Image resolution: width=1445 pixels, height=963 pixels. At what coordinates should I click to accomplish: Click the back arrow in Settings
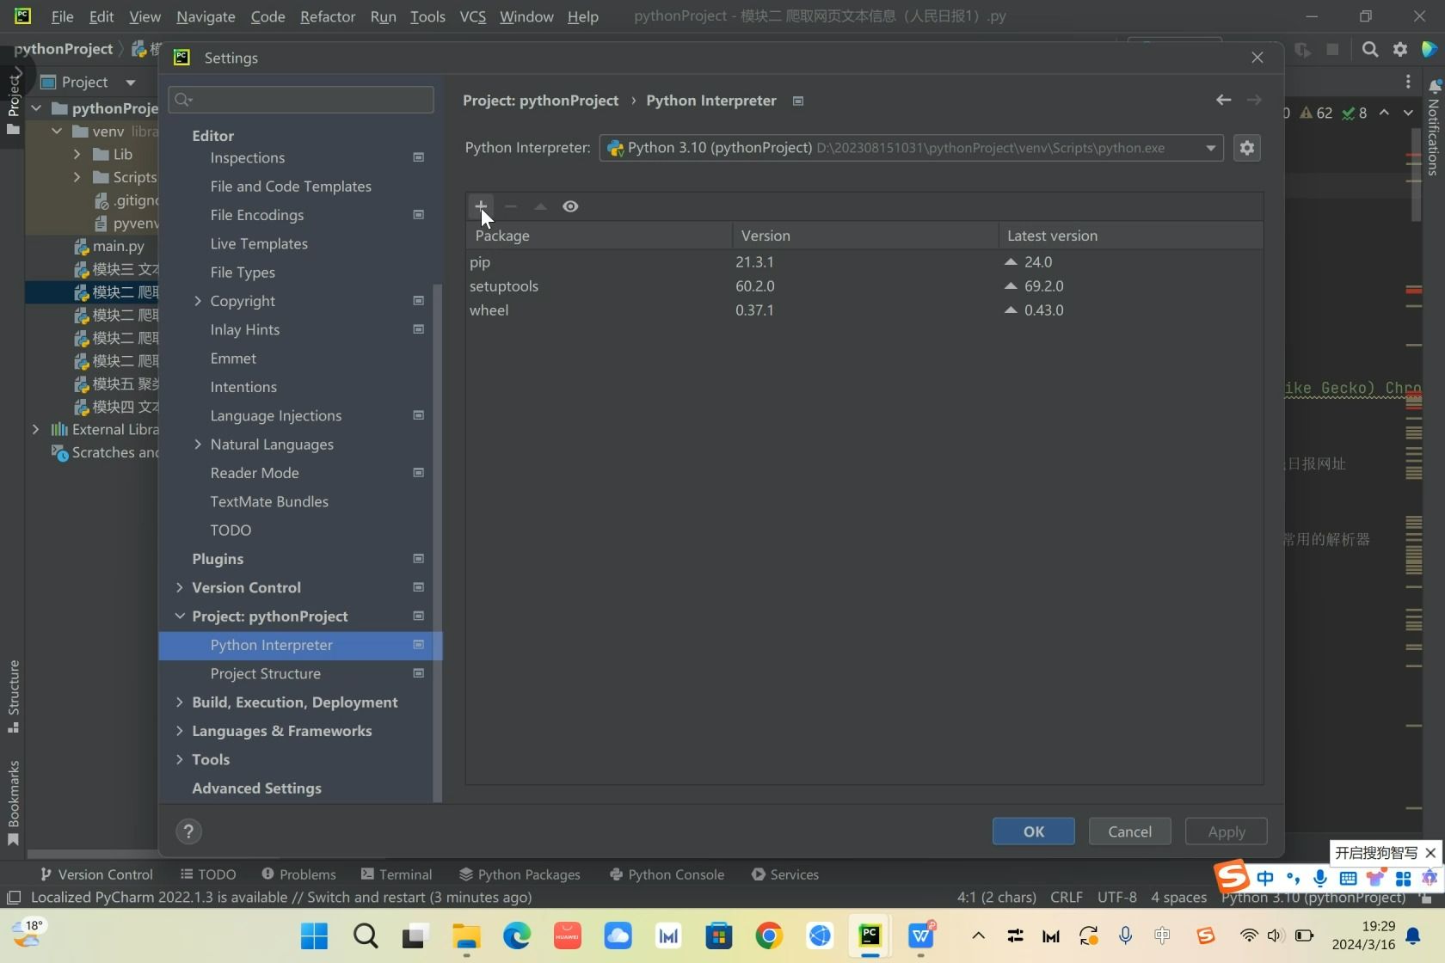pyautogui.click(x=1223, y=101)
